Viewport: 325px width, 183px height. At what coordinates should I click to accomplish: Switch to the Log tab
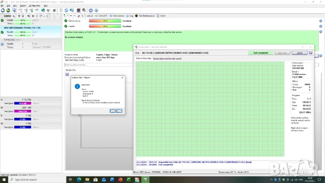130,16
